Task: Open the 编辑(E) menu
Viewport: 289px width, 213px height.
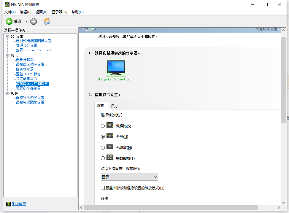Action: tap(26, 12)
